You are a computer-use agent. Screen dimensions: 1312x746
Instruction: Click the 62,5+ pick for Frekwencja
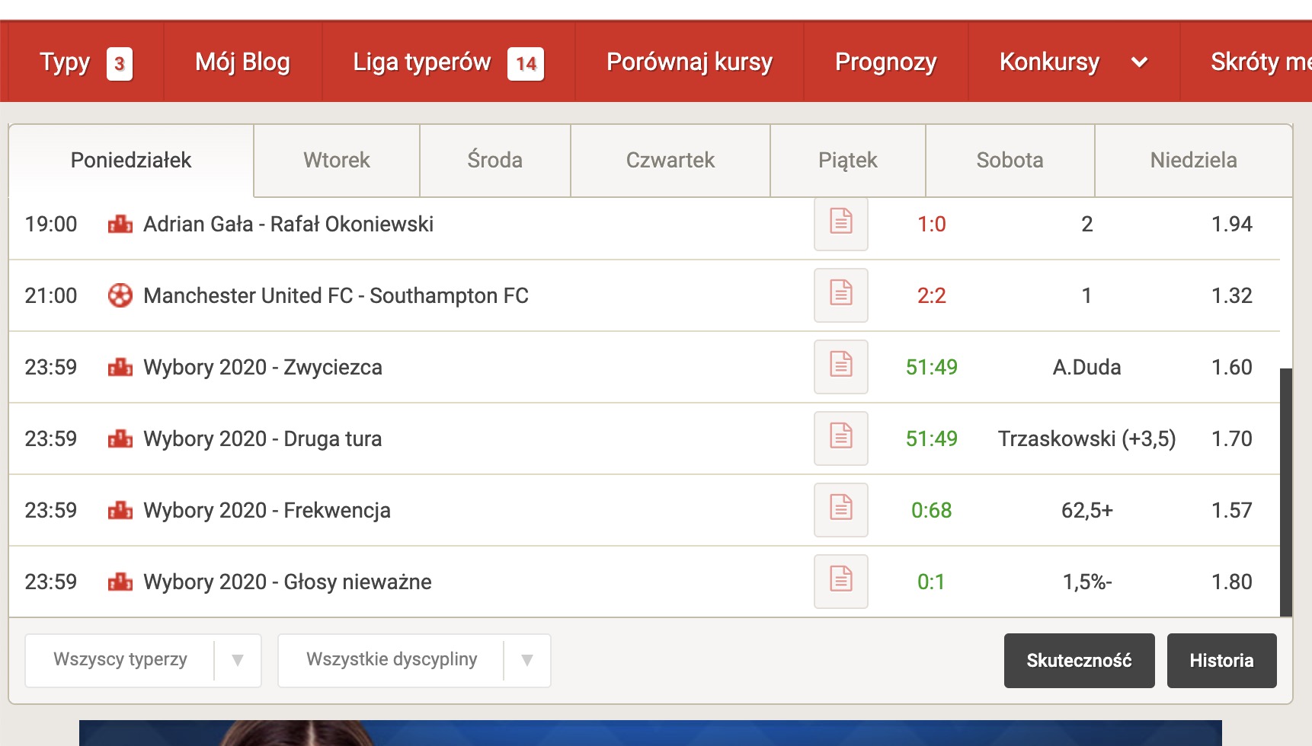[1087, 510]
